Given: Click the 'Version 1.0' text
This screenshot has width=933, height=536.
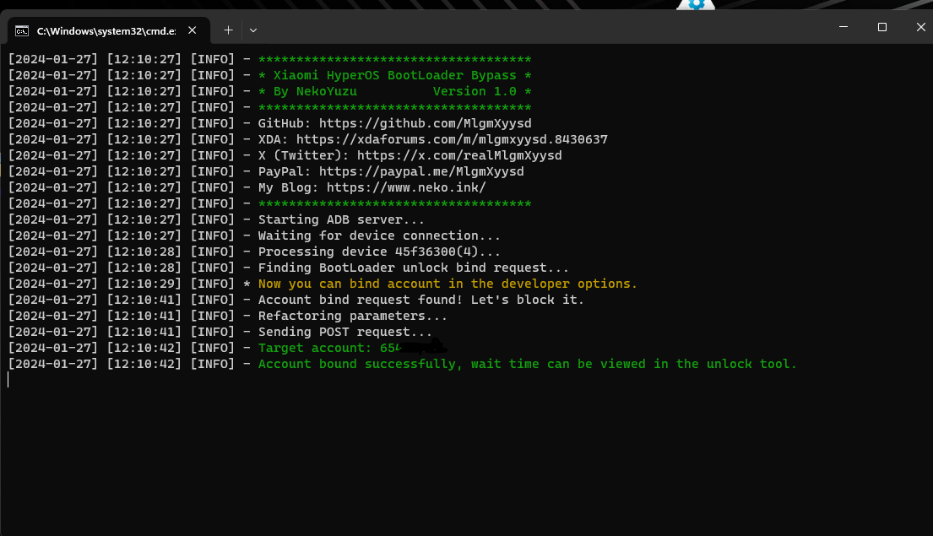Looking at the screenshot, I should coord(475,92).
